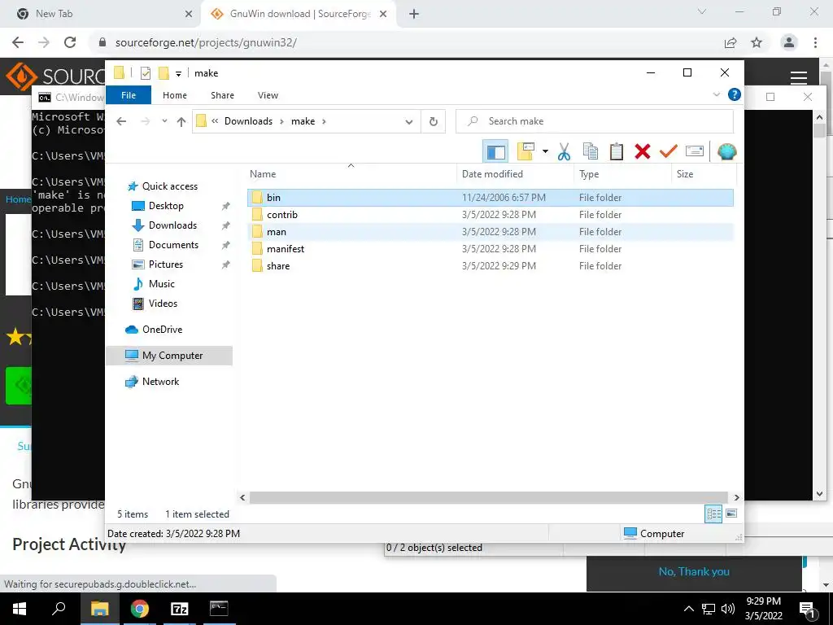Screen dimensions: 833x625
Task: Select the manifest folder
Action: [491, 249]
